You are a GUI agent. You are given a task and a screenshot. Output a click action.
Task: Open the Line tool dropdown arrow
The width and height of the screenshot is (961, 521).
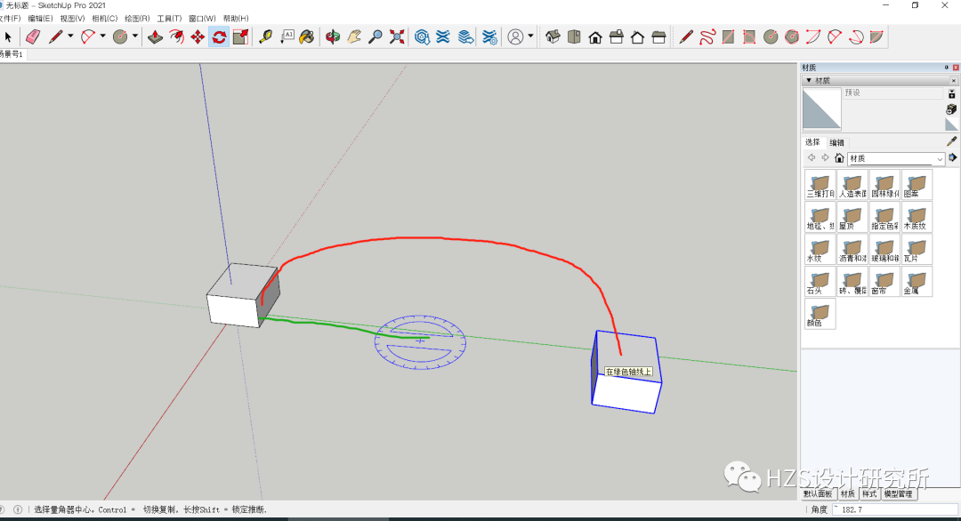[69, 36]
